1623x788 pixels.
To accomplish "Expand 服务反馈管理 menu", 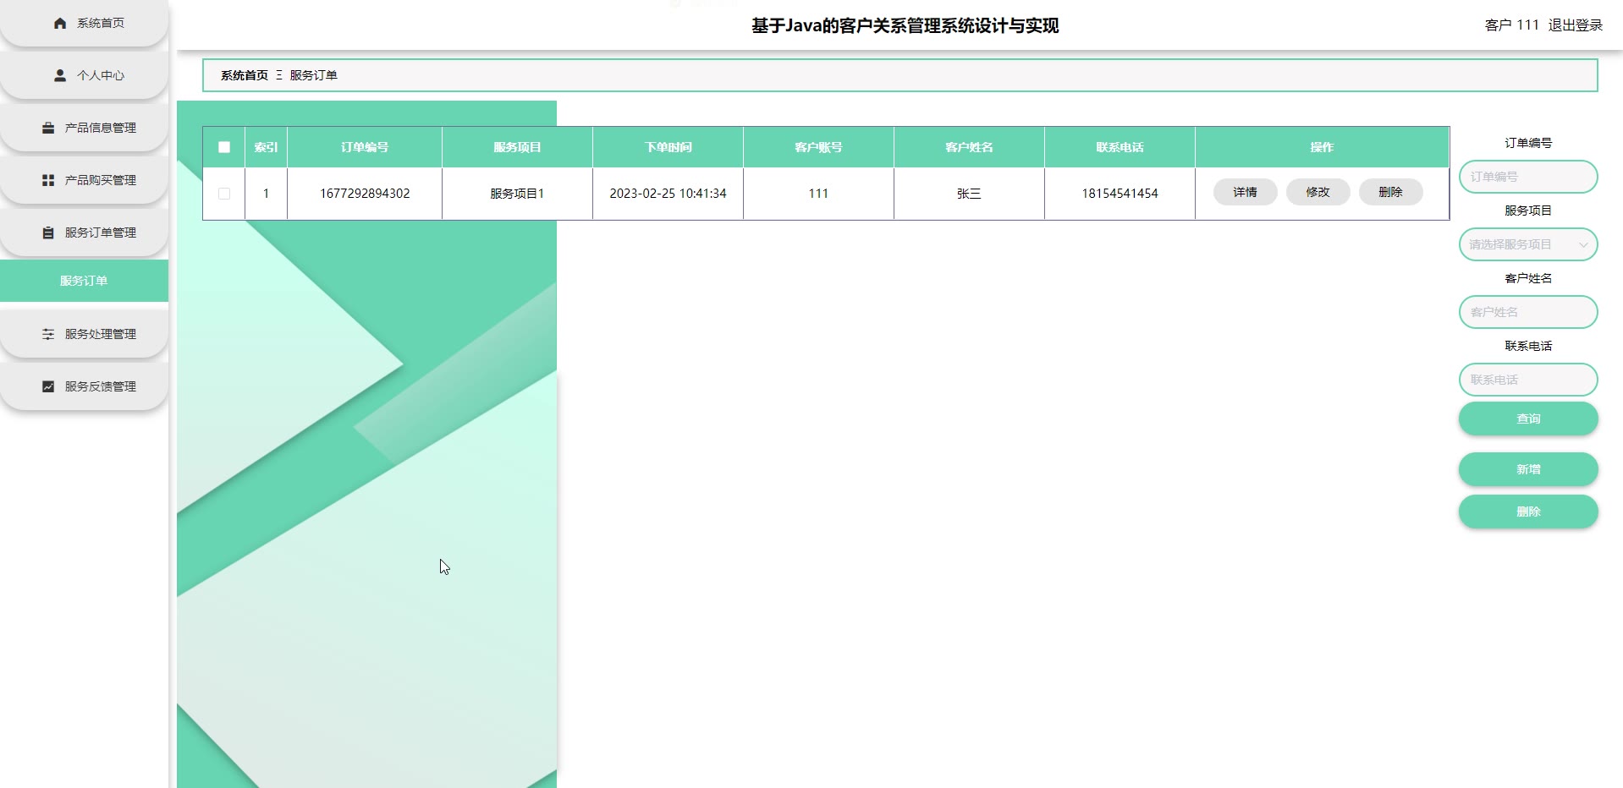I will point(84,386).
